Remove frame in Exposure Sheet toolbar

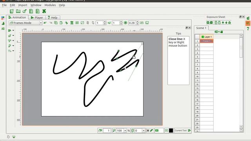tap(220, 23)
